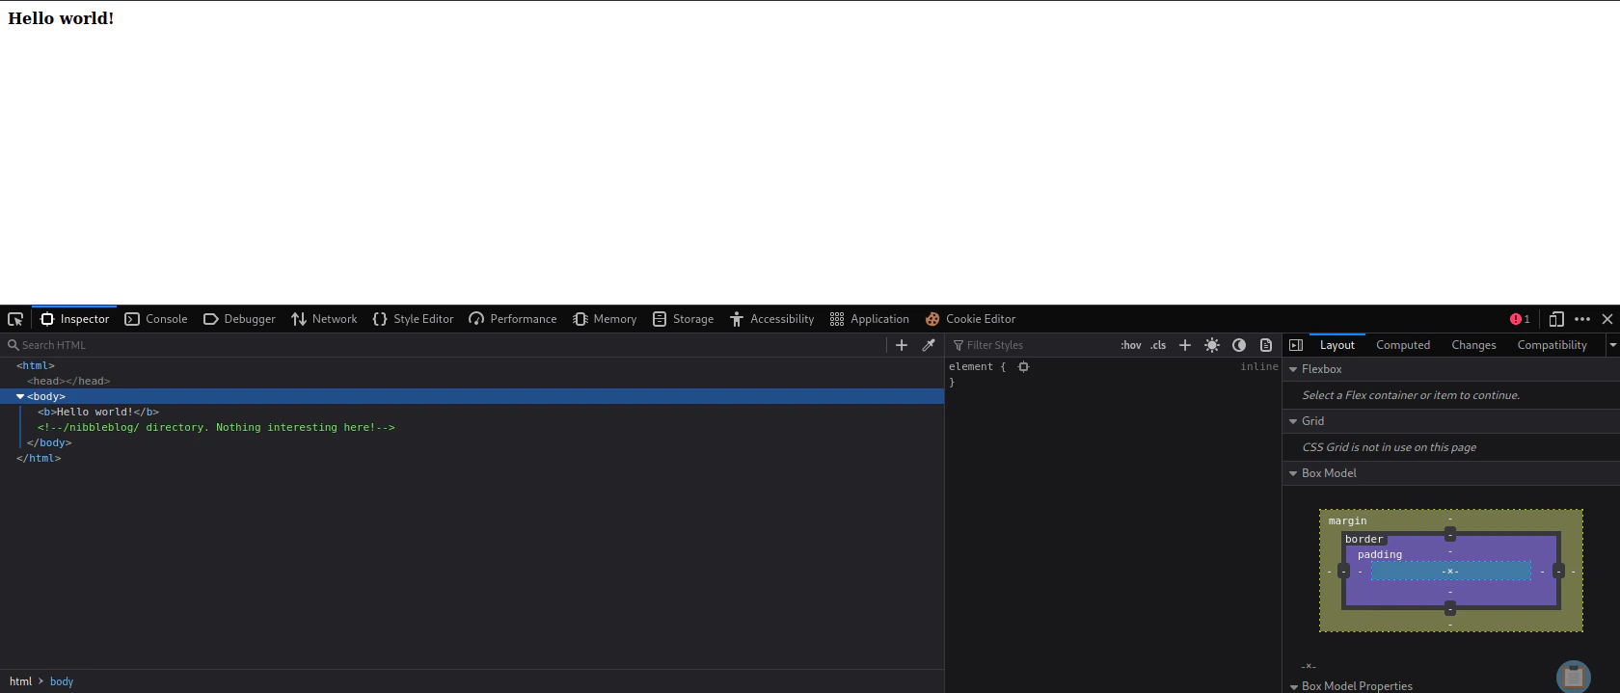Activate the element picker icon
Viewport: 1620px width, 693px height.
pos(15,319)
